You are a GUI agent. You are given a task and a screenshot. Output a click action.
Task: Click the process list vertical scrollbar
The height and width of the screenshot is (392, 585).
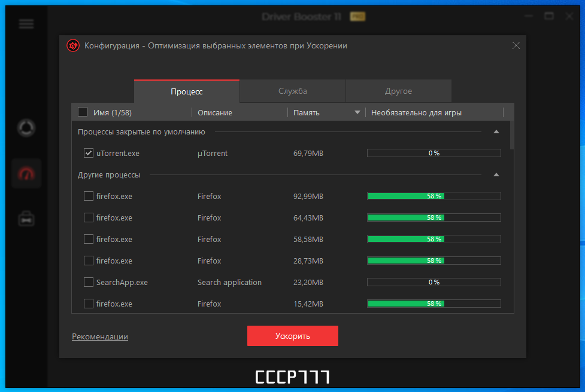[x=512, y=135]
